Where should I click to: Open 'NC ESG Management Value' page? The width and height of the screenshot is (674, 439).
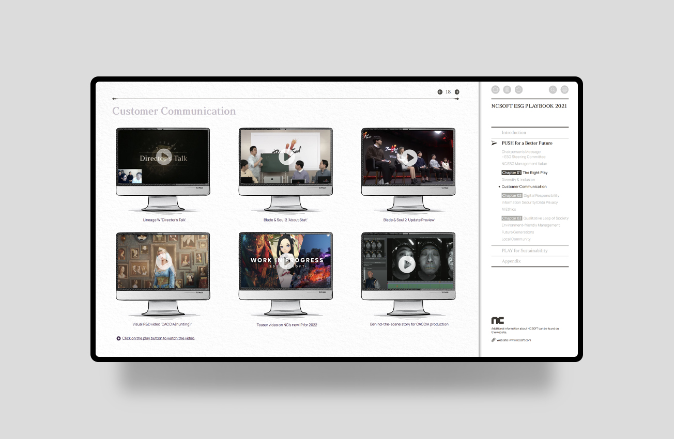coord(524,164)
